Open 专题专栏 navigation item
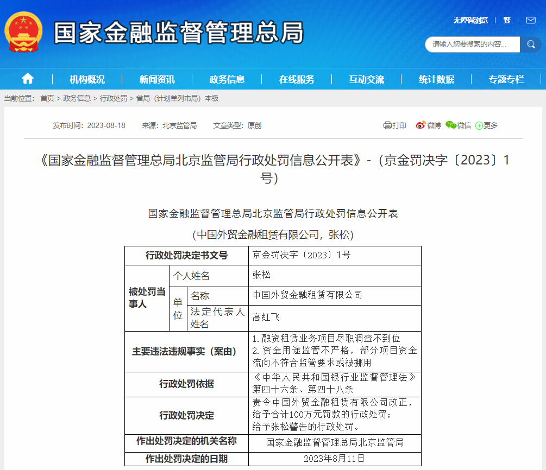 (x=506, y=79)
